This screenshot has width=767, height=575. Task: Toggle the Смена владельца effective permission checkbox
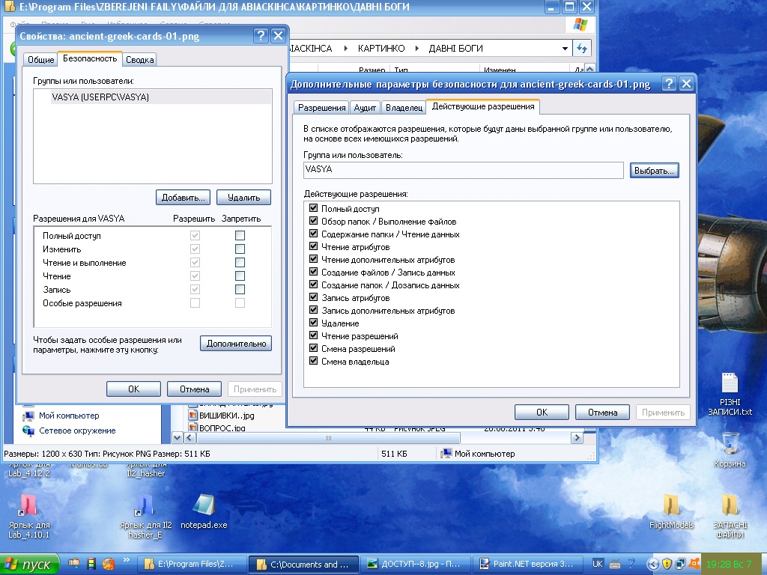coord(314,362)
